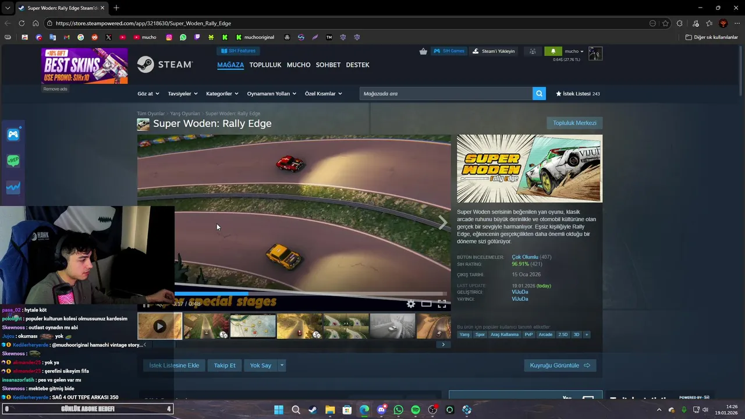
Task: Switch to SOHBET tab
Action: click(x=328, y=65)
